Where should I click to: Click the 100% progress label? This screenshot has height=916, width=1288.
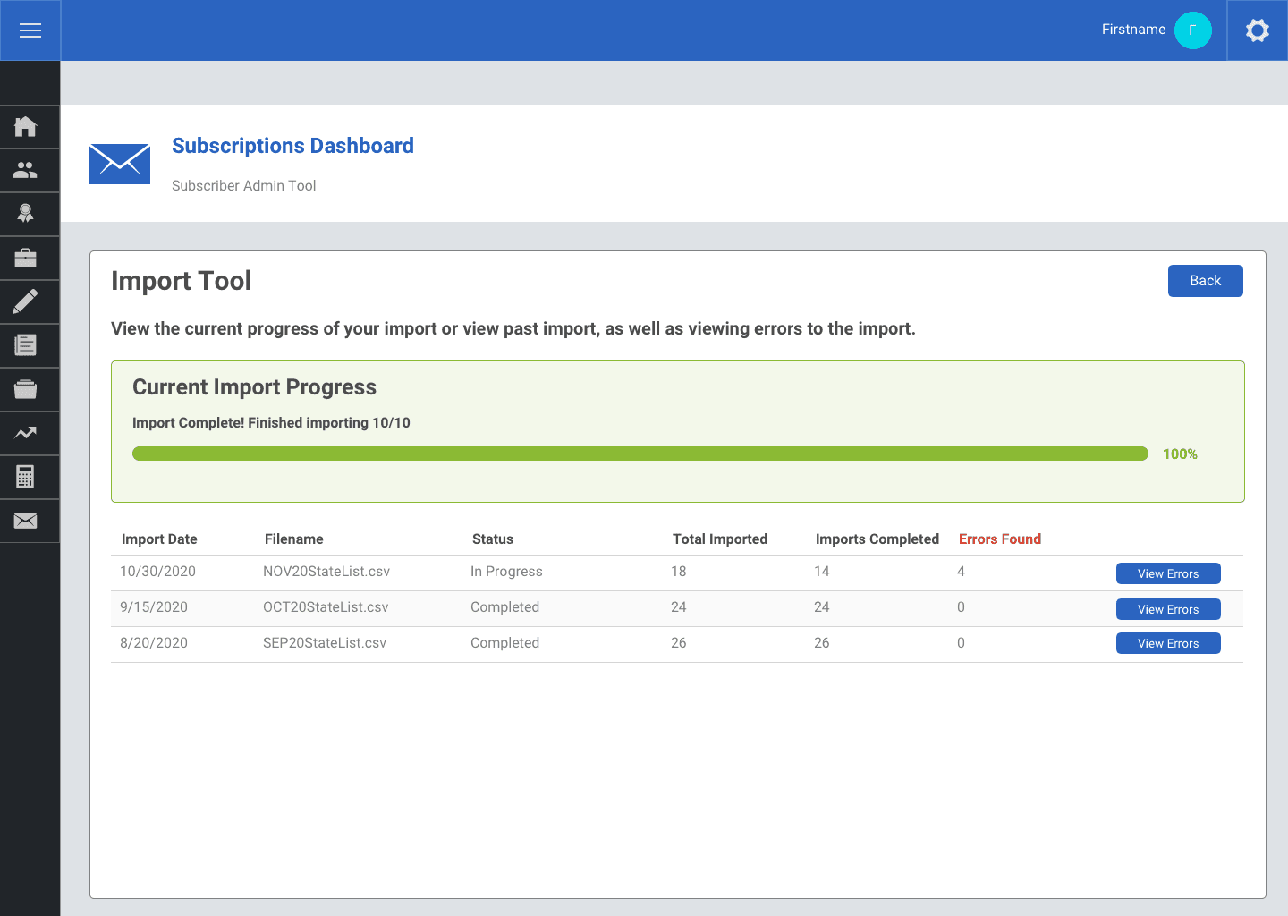1180,454
